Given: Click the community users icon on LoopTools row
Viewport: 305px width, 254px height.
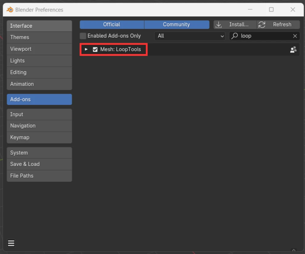Looking at the screenshot, I should pos(293,49).
